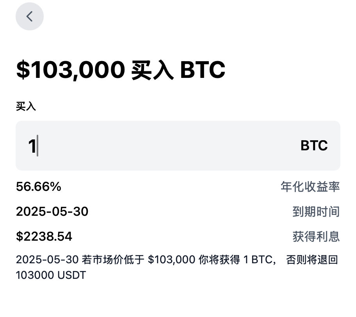Go back using the chevron button
356x317 pixels.
[30, 16]
